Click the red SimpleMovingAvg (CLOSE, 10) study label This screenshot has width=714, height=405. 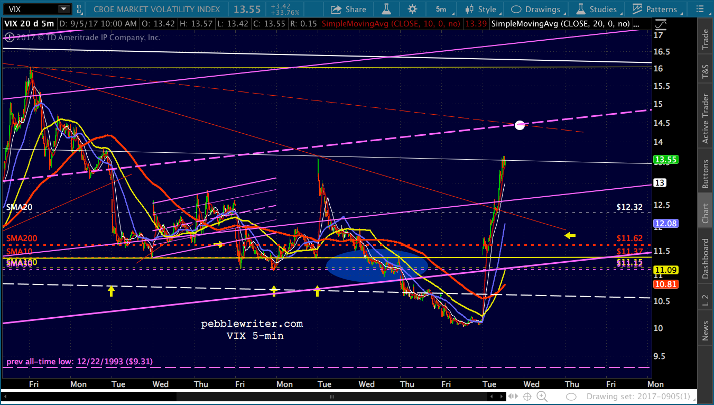(x=392, y=24)
